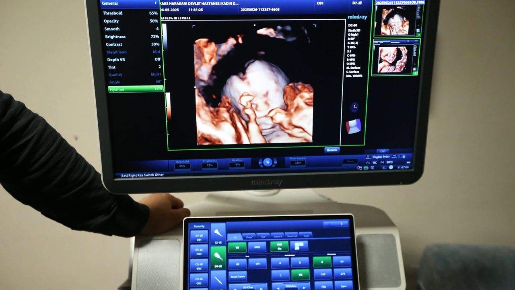This screenshot has width=515, height=290.
Task: Switch to the 3D tab on touchscreen
Action: point(235,237)
